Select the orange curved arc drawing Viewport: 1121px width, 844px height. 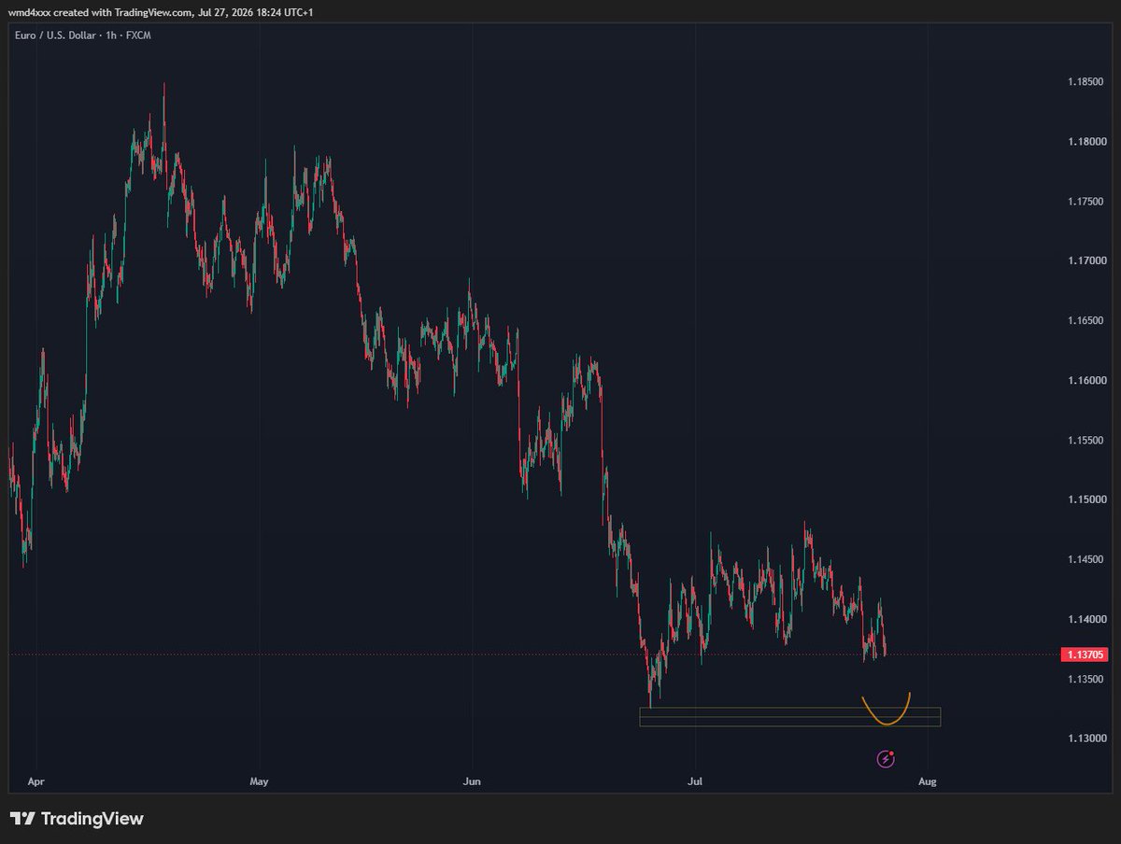tap(886, 710)
